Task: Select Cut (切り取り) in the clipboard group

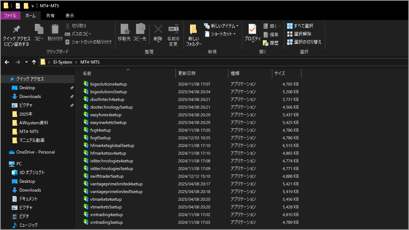Action: click(76, 26)
